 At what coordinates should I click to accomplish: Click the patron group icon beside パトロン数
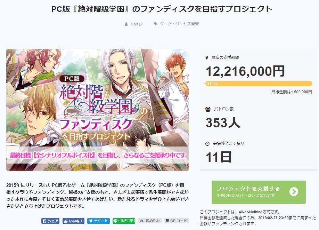point(208,109)
